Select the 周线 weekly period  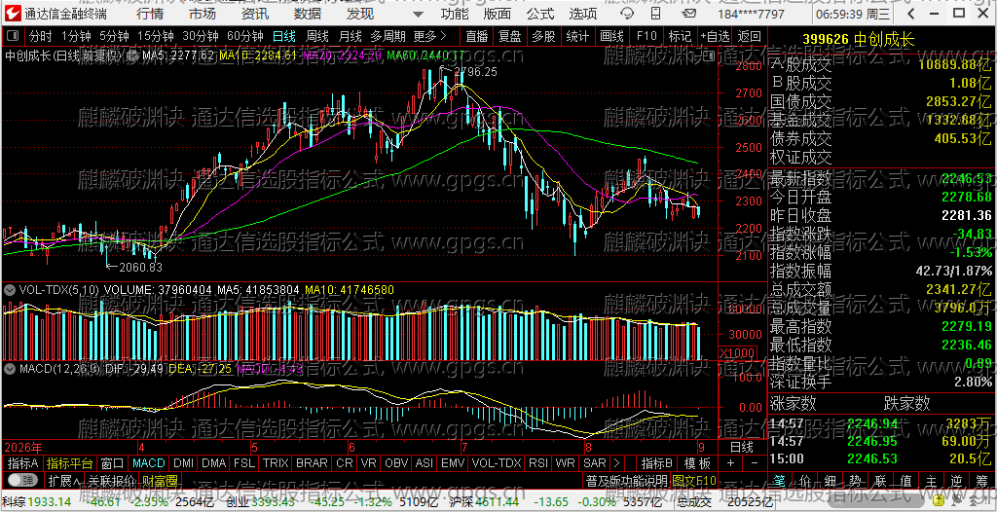point(317,36)
